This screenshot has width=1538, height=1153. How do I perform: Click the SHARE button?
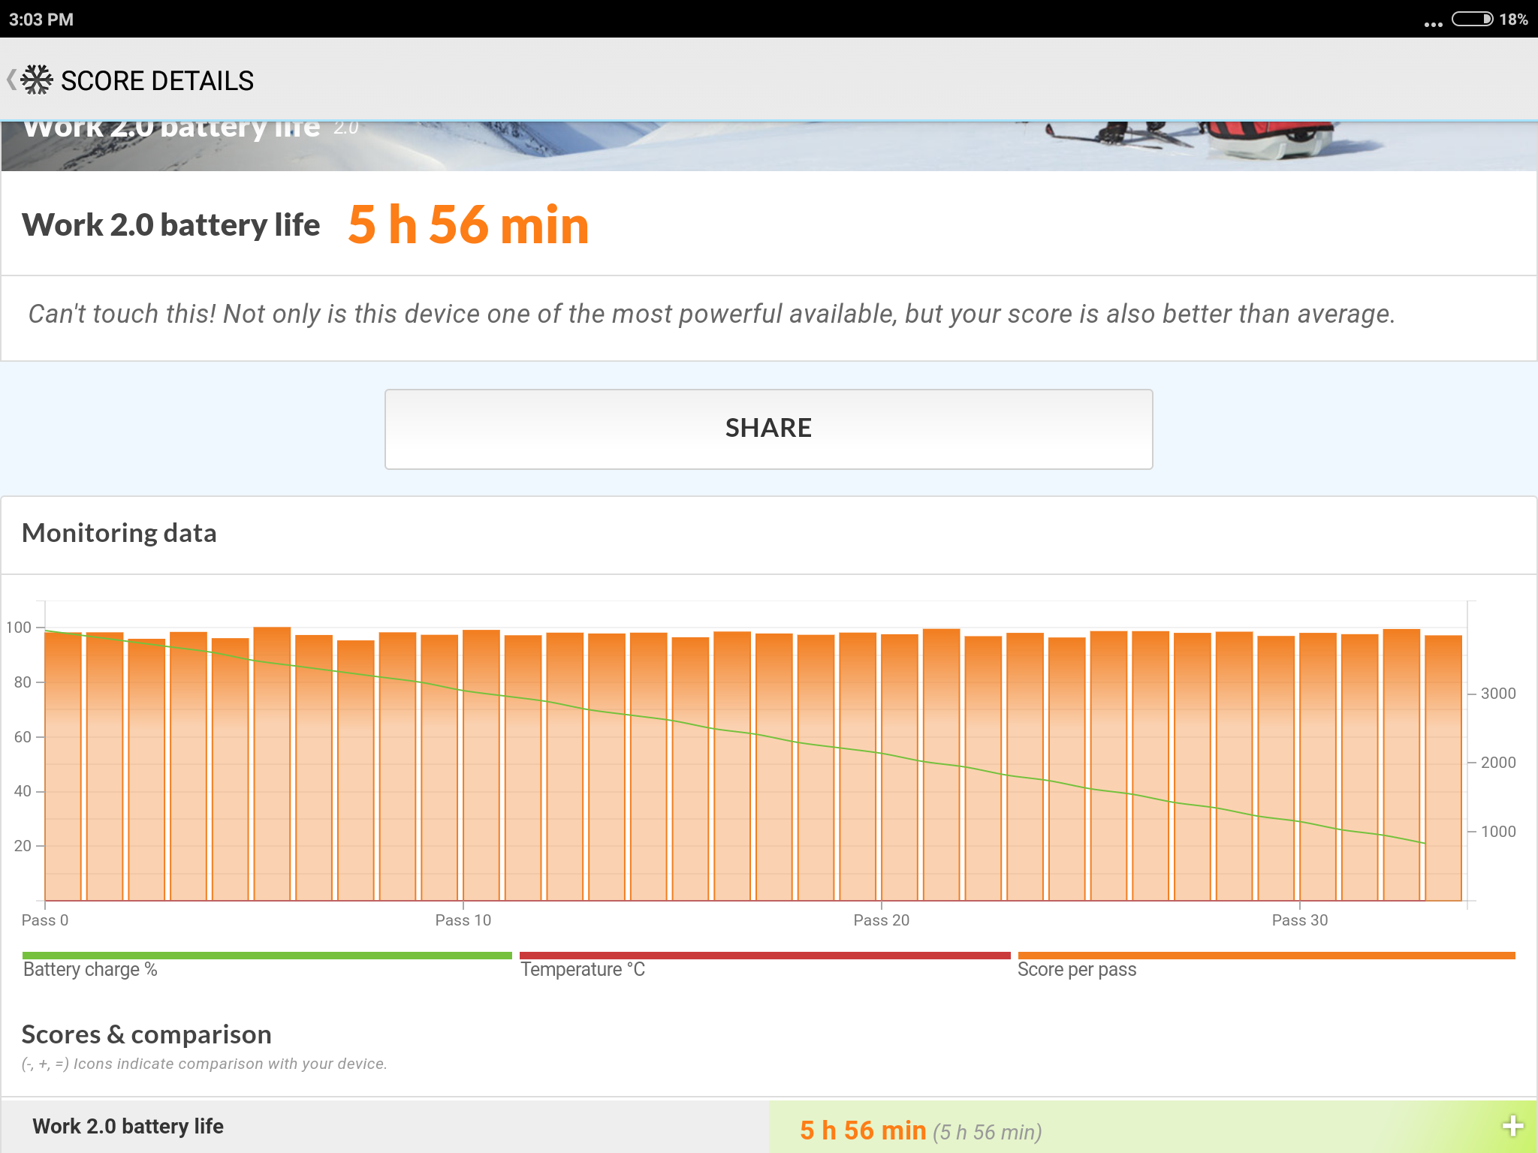coord(769,426)
